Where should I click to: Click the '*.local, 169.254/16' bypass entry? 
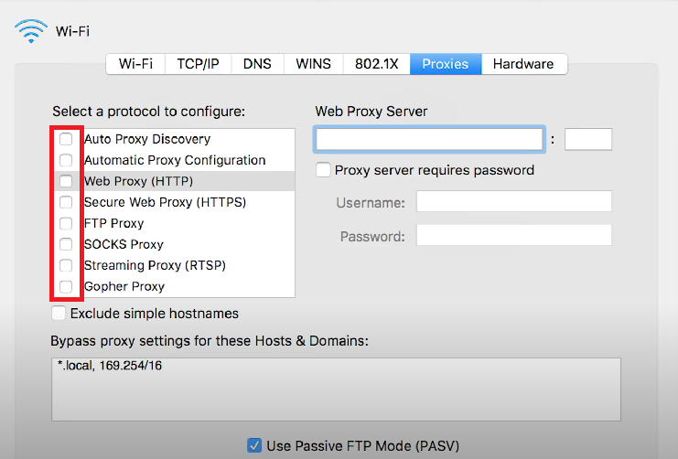pos(110,366)
